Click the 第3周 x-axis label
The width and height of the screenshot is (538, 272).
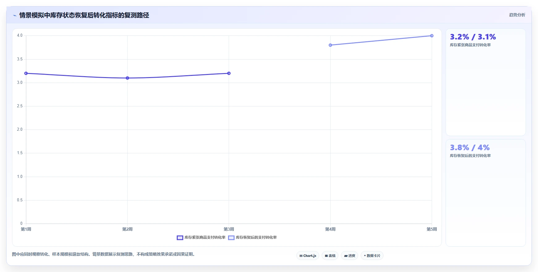pos(229,229)
